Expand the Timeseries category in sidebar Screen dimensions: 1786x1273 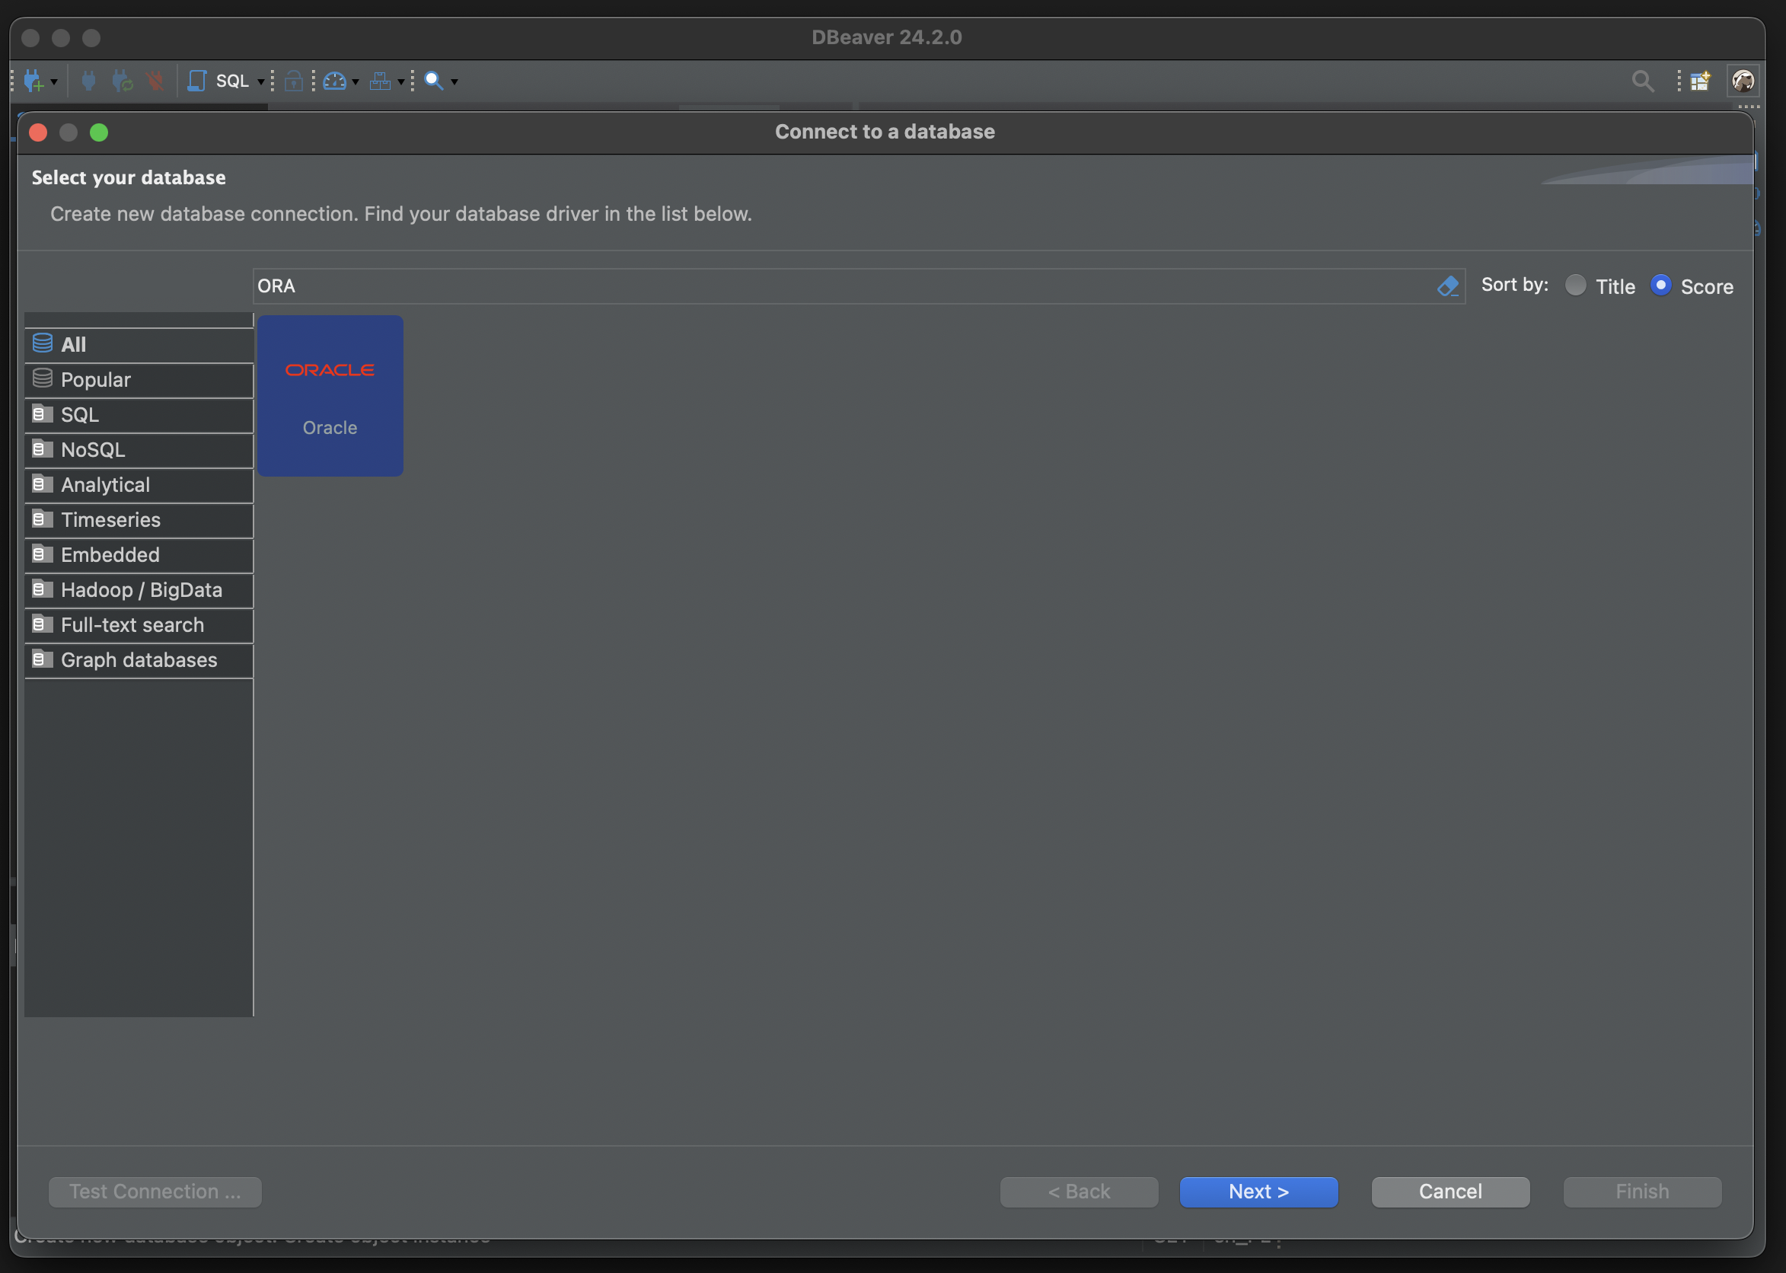tap(110, 519)
